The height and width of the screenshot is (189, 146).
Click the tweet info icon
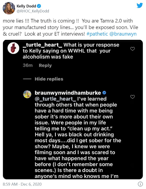coord(140,184)
